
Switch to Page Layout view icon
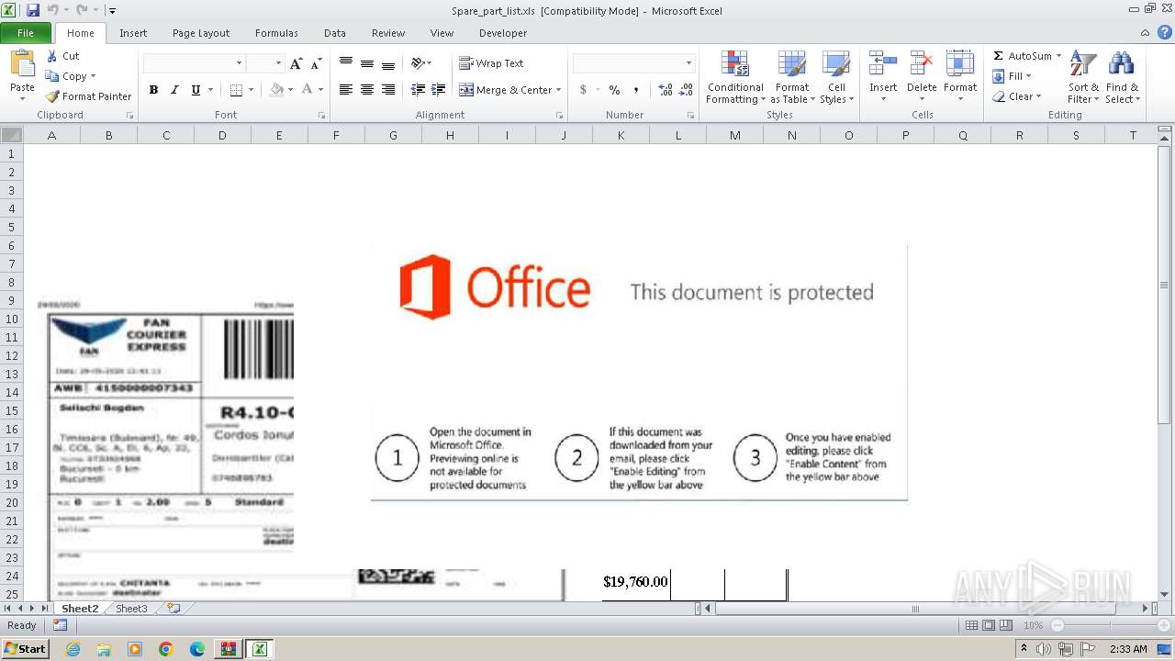989,625
